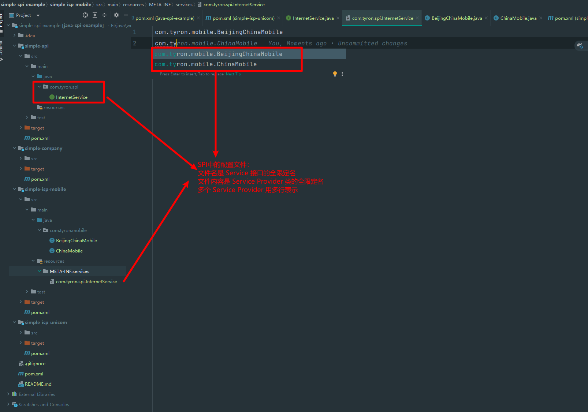Image resolution: width=588 pixels, height=412 pixels.
Task: Select target folder under simple-isp-mobile
Action: tap(34, 302)
